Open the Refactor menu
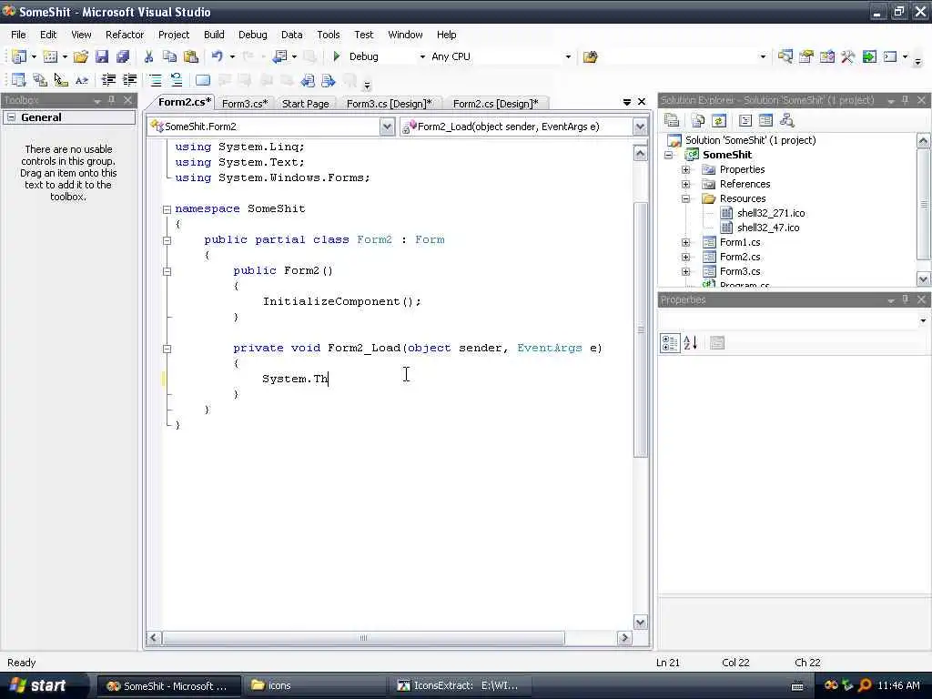 pyautogui.click(x=125, y=35)
